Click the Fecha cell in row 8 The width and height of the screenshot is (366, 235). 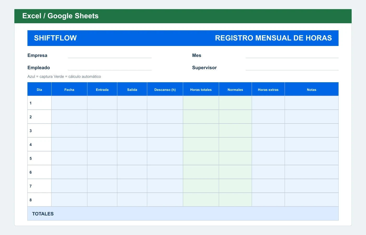69,200
